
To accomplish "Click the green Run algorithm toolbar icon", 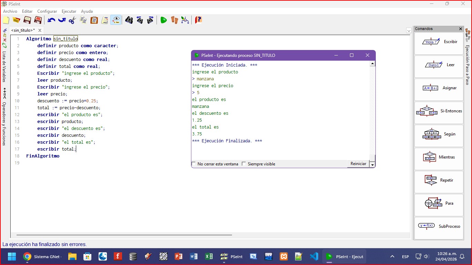I will click(164, 20).
